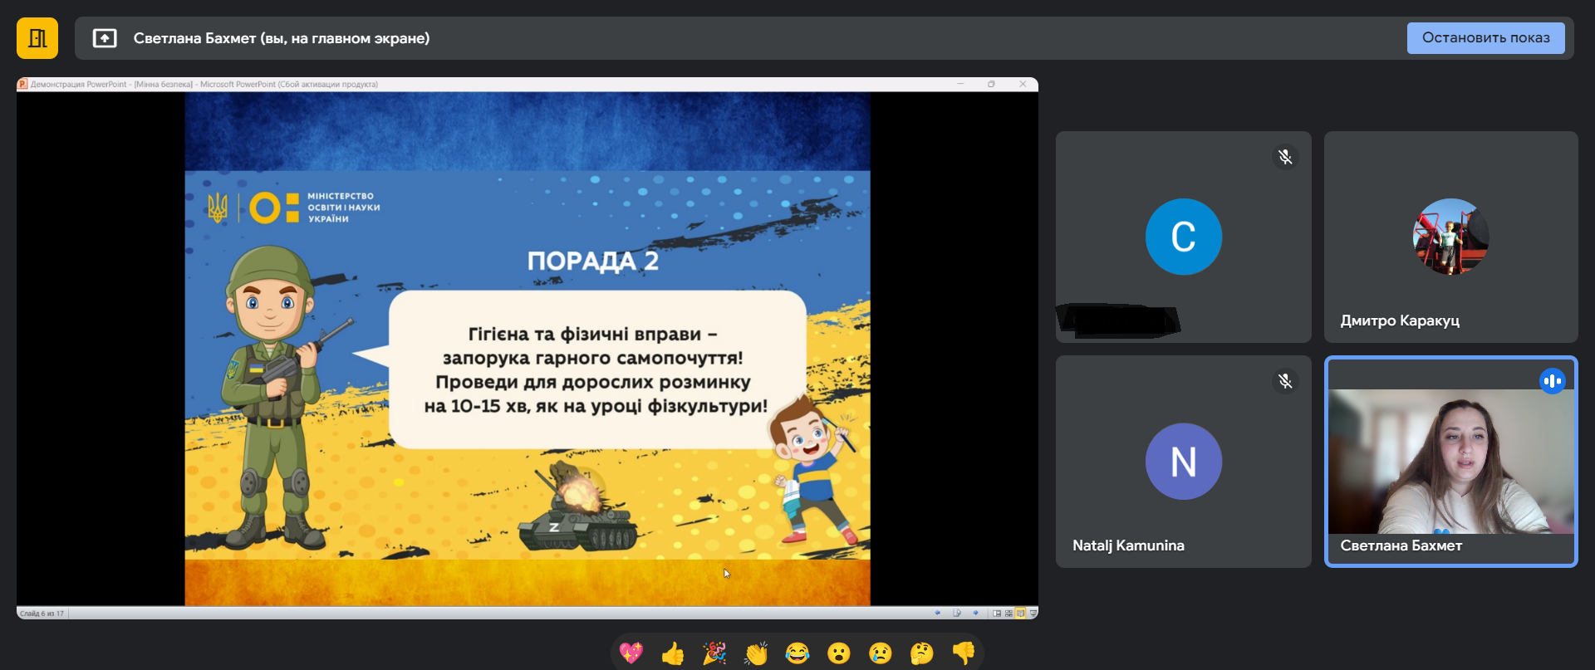Viewport: 1595px width, 670px height.
Task: Send the thinking face reaction
Action: click(x=922, y=653)
